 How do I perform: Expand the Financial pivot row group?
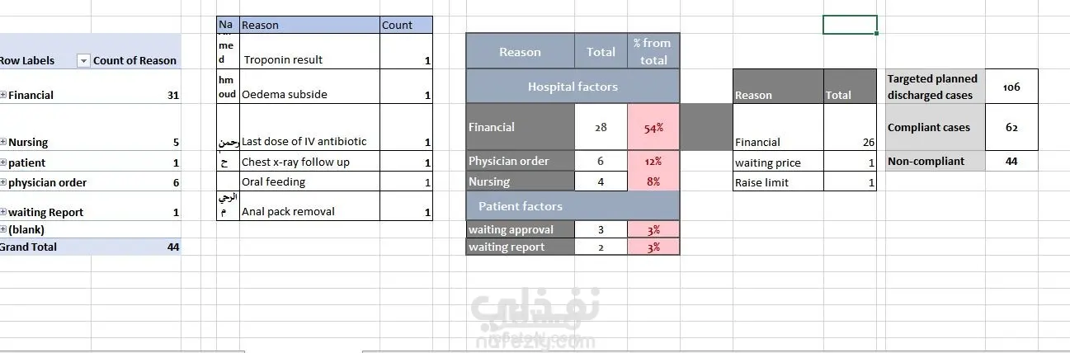[3, 95]
